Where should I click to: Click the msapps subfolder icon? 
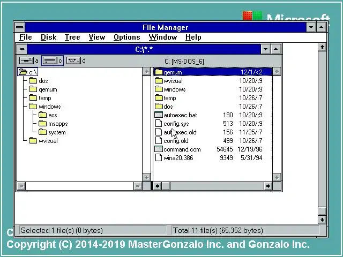[x=43, y=124]
